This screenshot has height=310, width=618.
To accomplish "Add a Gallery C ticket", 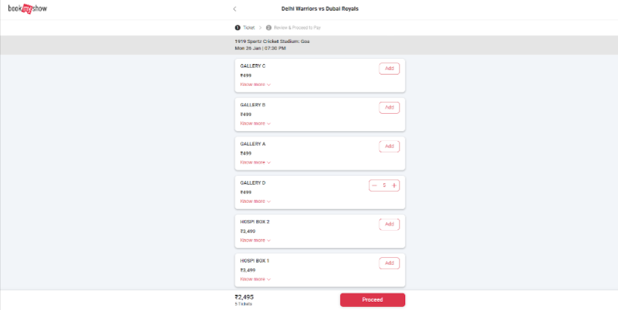I will point(389,69).
